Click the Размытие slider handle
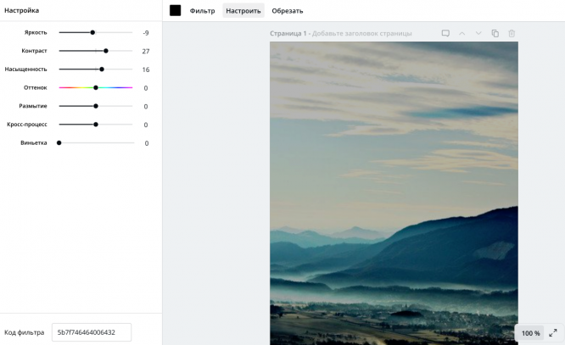 click(96, 106)
